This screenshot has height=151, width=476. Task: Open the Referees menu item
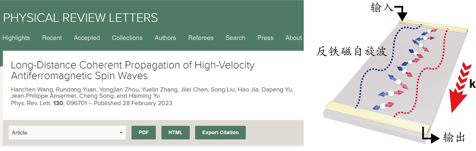coord(201,38)
